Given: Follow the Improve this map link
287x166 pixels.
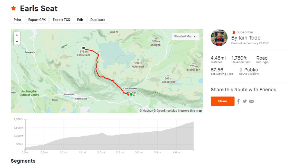Looking at the screenshot, I should point(190,111).
